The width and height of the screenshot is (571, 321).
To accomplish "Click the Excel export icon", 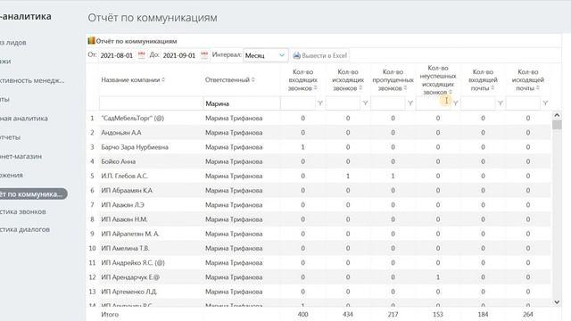I will [x=297, y=55].
